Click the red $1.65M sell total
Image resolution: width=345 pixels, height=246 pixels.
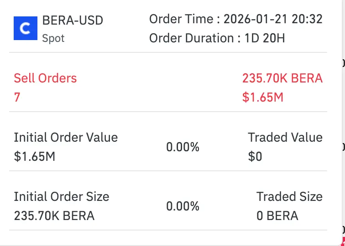click(x=262, y=97)
